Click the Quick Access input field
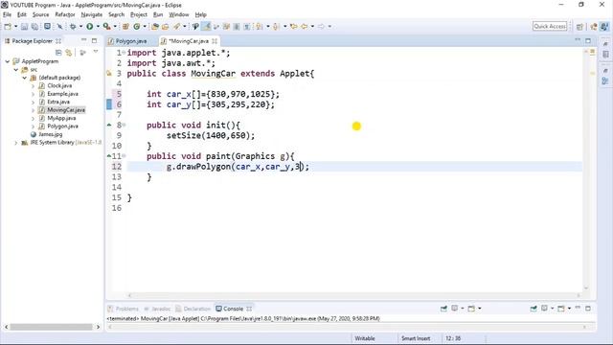 [550, 26]
